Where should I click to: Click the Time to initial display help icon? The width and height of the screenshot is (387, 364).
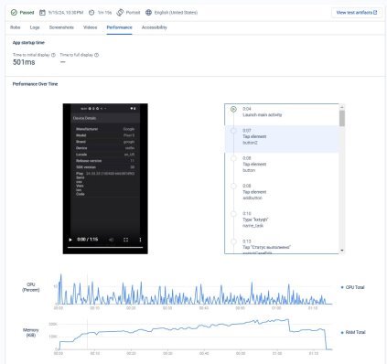point(53,55)
